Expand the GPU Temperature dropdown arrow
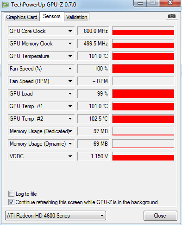 click(70, 56)
